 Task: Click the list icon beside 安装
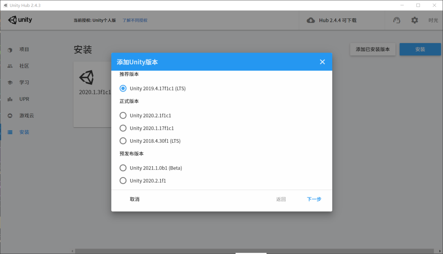click(x=10, y=132)
